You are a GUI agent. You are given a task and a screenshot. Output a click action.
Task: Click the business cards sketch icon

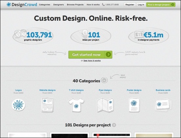163,105
